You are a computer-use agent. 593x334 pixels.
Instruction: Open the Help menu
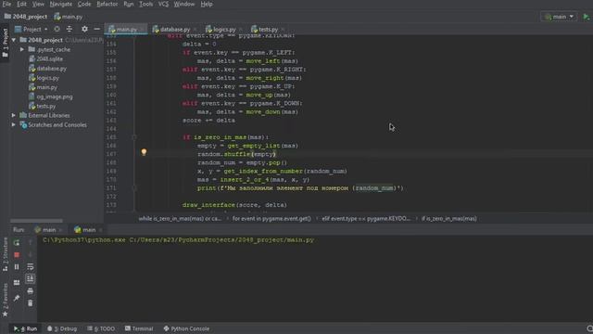pyautogui.click(x=207, y=4)
